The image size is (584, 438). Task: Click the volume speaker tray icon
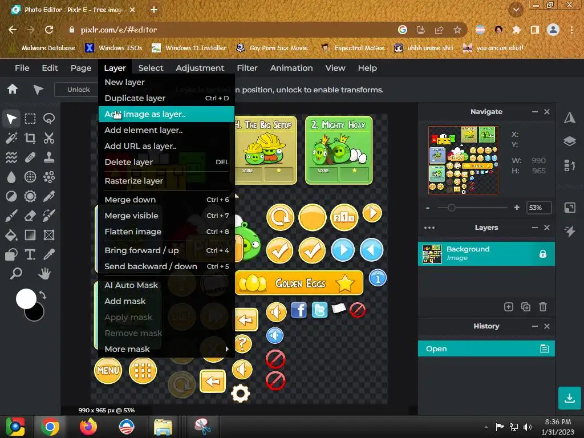pos(528,427)
